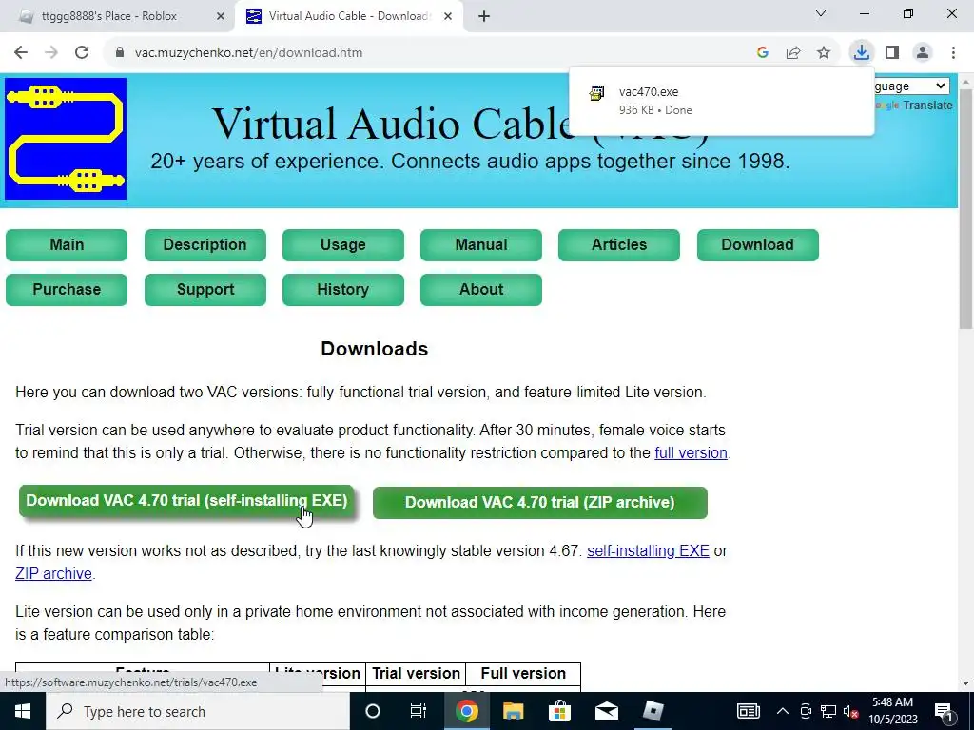Open Mail app from taskbar
Image resolution: width=974 pixels, height=730 pixels.
click(x=606, y=711)
